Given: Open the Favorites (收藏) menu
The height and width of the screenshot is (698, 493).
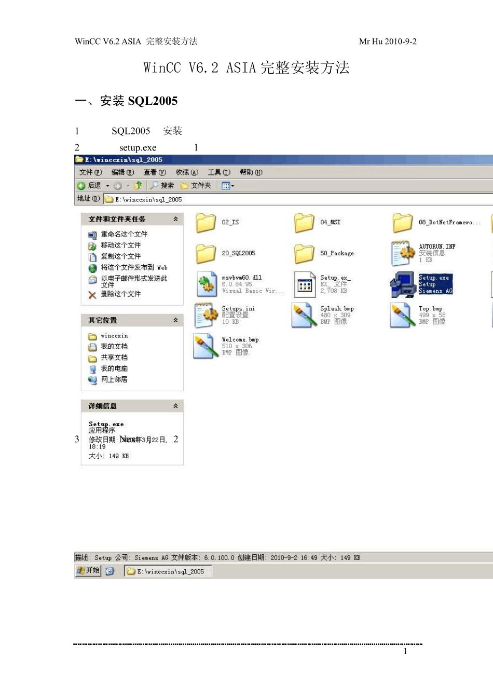Looking at the screenshot, I should 187,172.
